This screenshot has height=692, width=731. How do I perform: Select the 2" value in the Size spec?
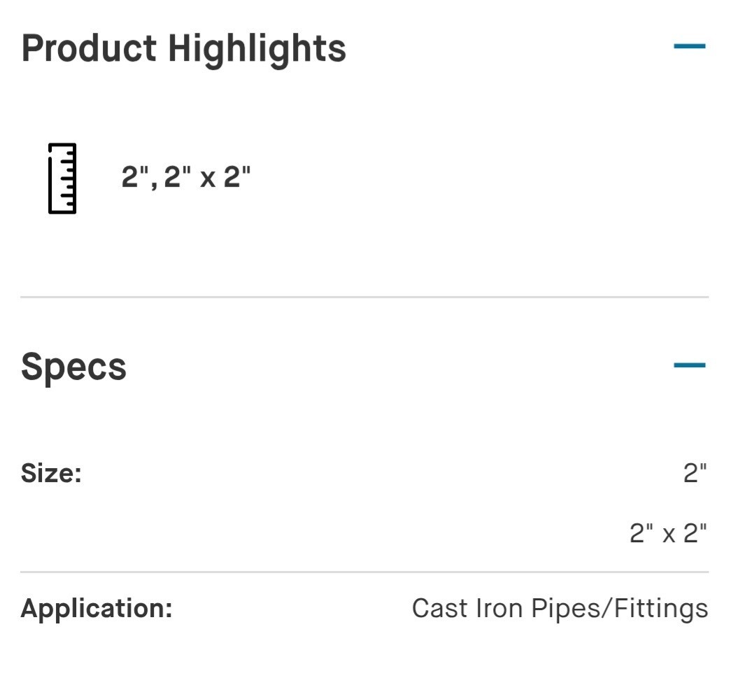point(695,473)
